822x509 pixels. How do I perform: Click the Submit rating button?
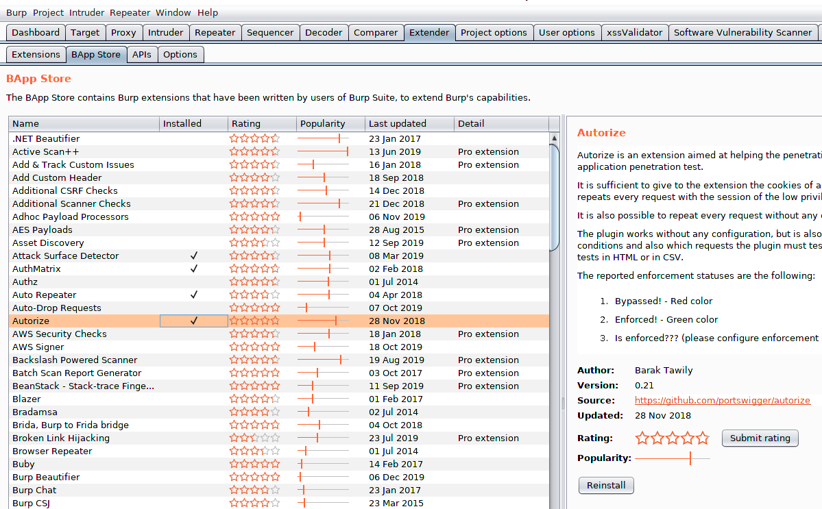coord(760,438)
